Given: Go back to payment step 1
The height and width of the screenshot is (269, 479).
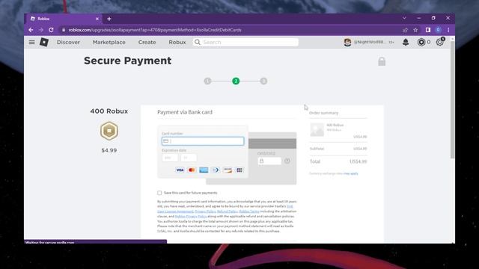Looking at the screenshot, I should pyautogui.click(x=207, y=81).
